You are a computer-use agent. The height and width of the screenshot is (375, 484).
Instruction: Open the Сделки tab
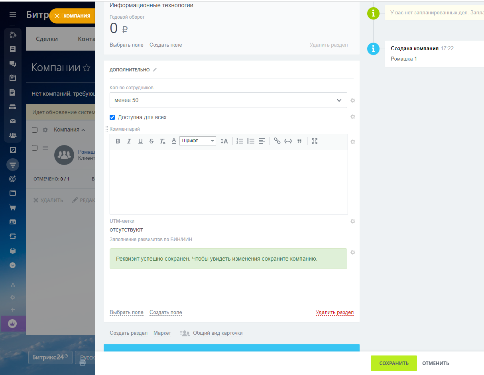point(47,39)
